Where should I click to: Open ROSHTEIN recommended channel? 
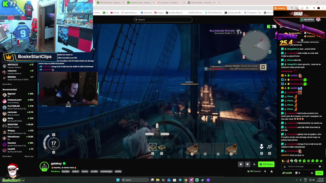pos(18,126)
